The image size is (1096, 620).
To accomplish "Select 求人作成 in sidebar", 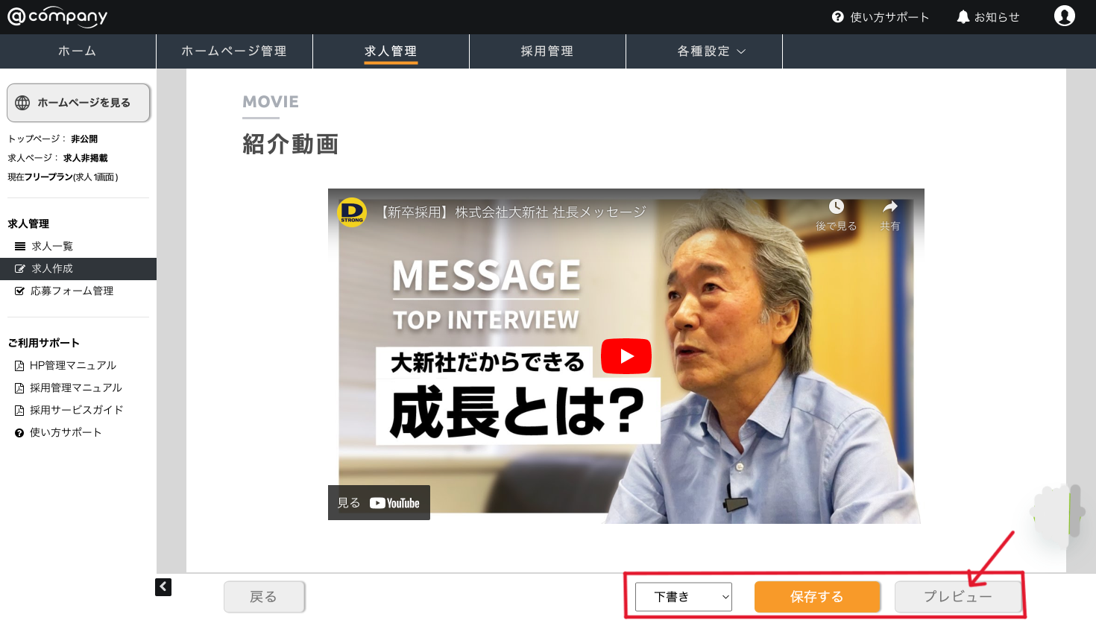I will tap(78, 269).
